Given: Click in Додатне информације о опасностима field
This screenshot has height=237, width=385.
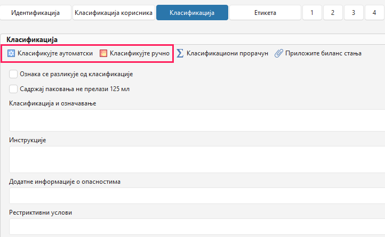Looking at the screenshot, I should click(197, 195).
